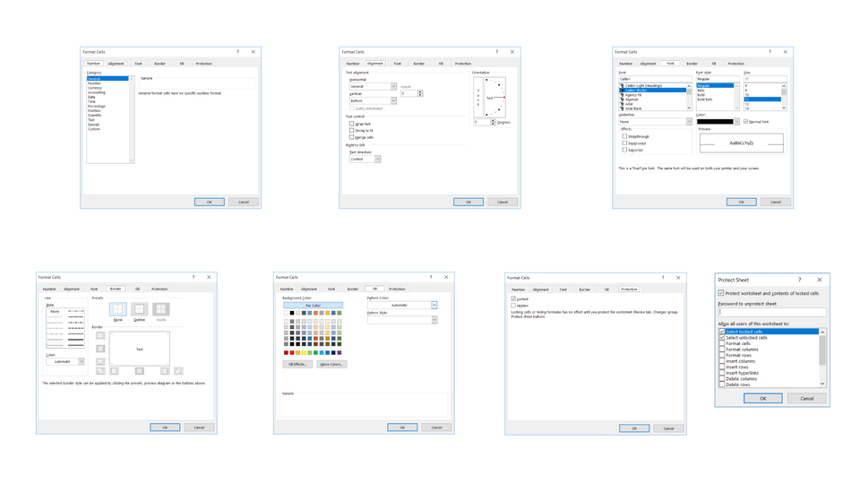Image resolution: width=860 pixels, height=484 pixels.
Task: Expand the Underline dropdown in Font tab
Action: (x=656, y=122)
